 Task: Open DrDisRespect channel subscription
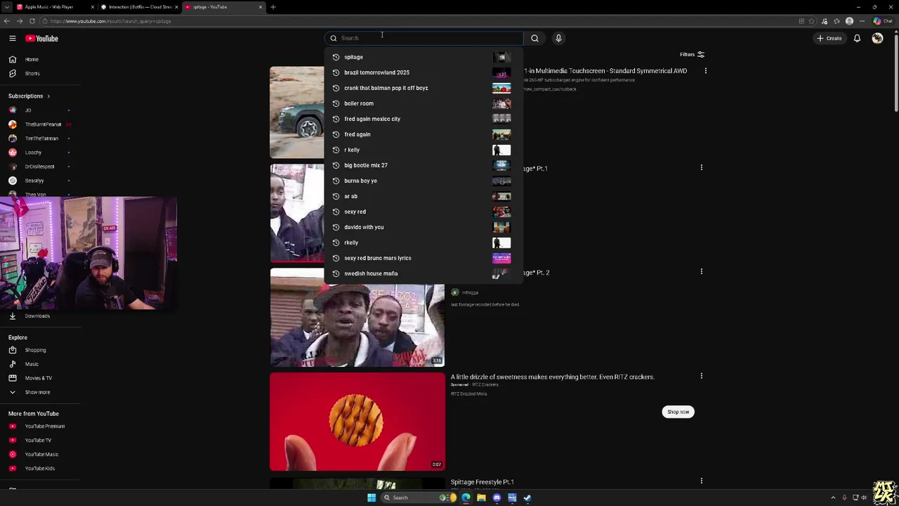(40, 167)
